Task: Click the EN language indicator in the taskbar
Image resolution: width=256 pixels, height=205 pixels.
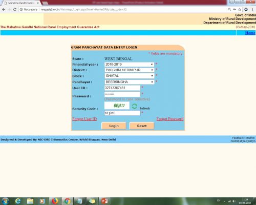Action: tap(219, 200)
